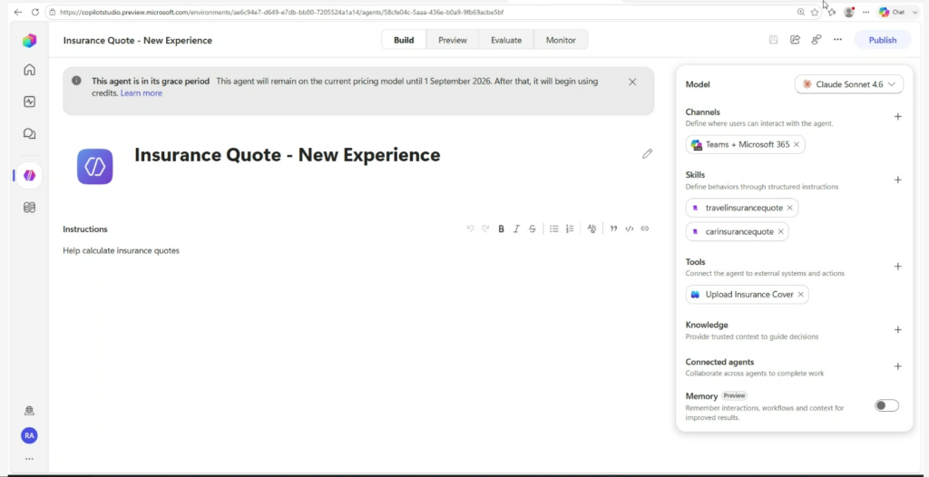929x477 pixels.
Task: Remove the carinsurancequote skill
Action: [780, 231]
